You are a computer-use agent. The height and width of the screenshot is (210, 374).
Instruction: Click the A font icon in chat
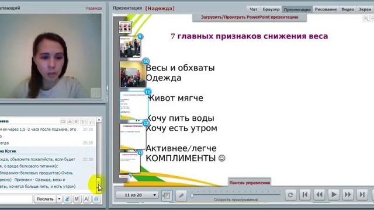(87, 199)
